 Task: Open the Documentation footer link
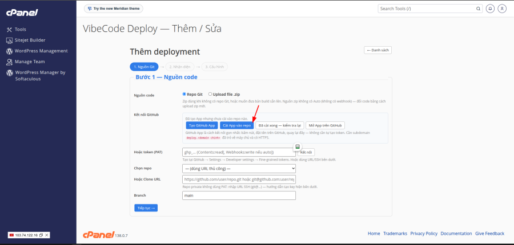(x=456, y=234)
